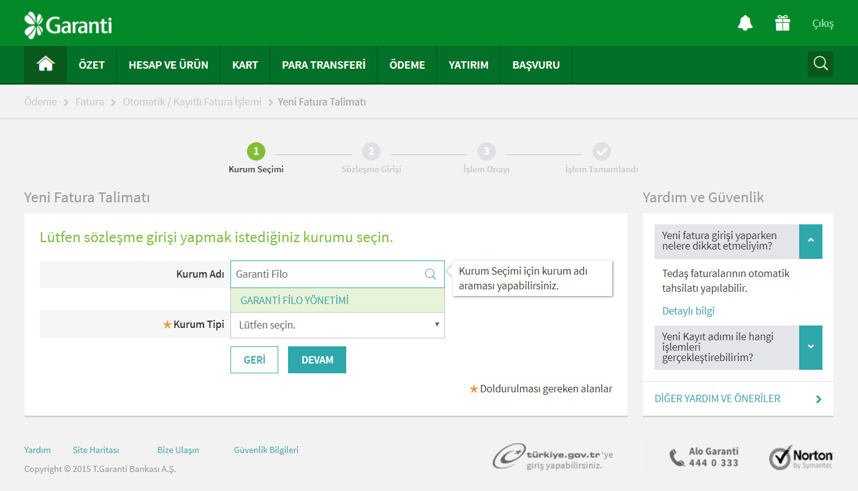
Task: Open Detaylı bilgi link
Action: click(x=688, y=311)
